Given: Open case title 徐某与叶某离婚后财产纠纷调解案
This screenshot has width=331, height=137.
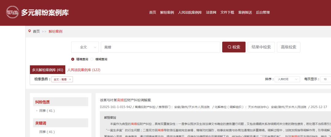Looking at the screenshot, I should point(125,100).
